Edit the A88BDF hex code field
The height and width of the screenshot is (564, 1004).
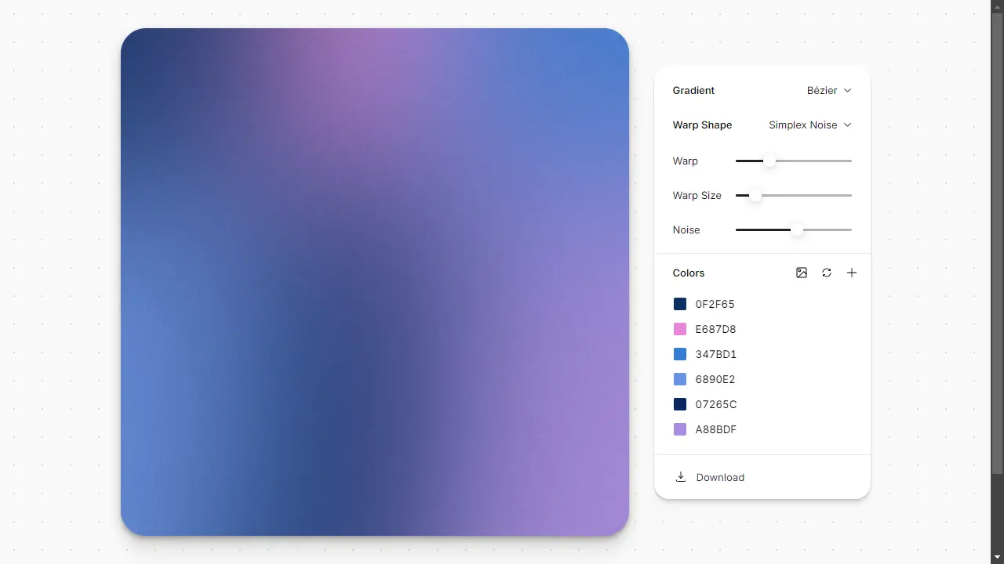click(716, 429)
